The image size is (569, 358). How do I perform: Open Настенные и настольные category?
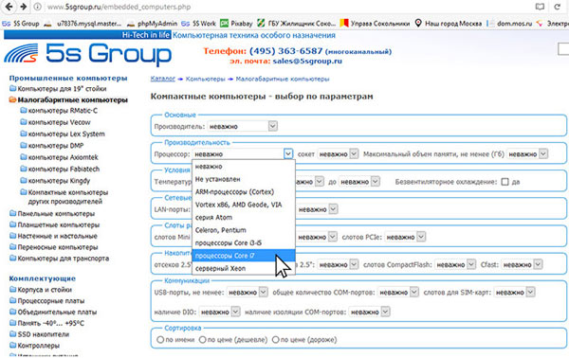coord(53,236)
